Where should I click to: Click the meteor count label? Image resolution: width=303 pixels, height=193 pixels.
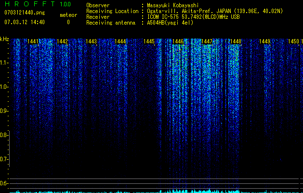[x=68, y=15]
